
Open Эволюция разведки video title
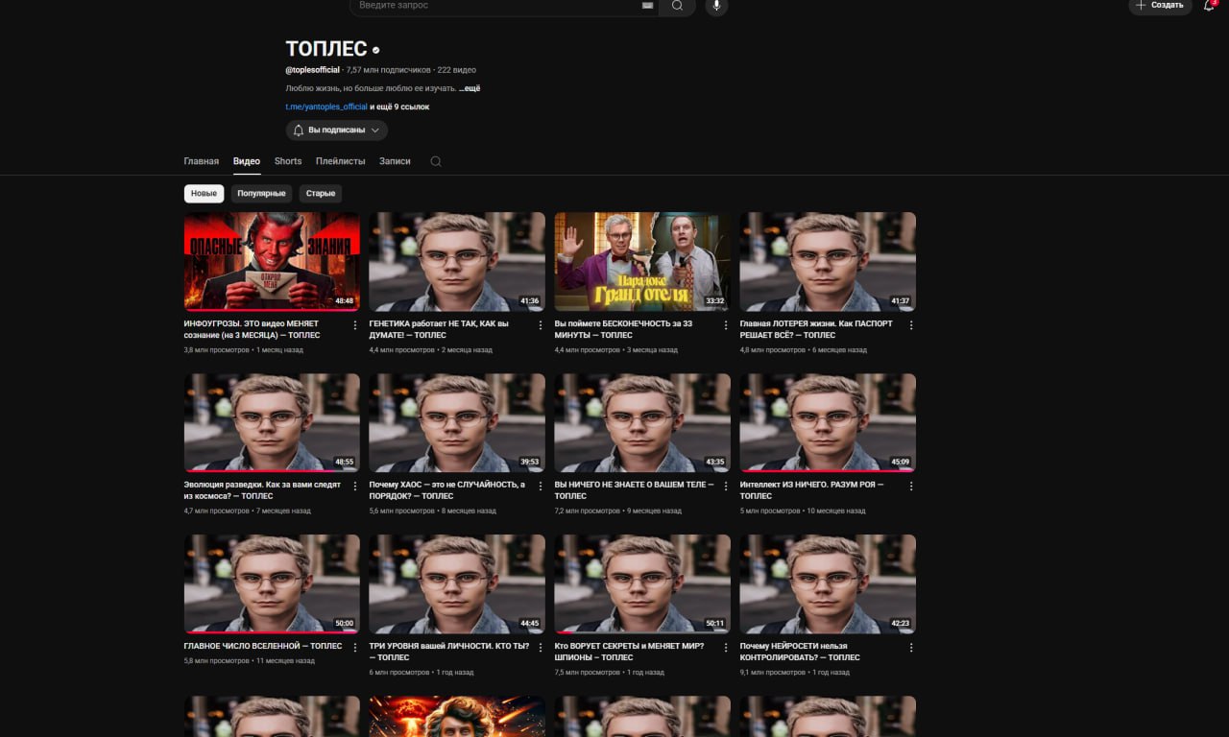[262, 490]
